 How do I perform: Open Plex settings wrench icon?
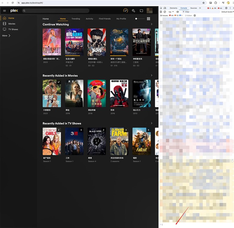[134, 11]
